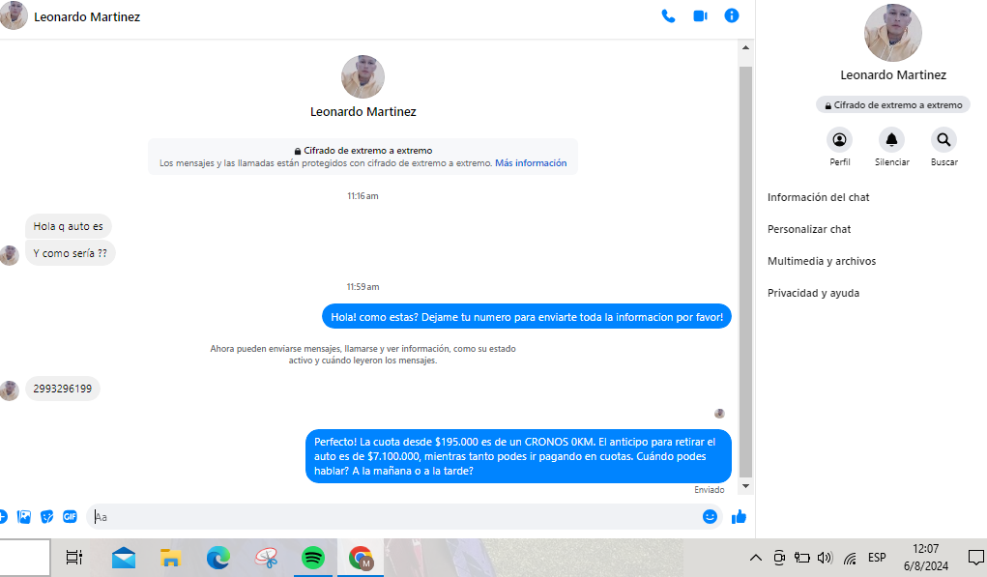Open the emoji picker in message box
Image resolution: width=987 pixels, height=577 pixels.
tap(710, 516)
